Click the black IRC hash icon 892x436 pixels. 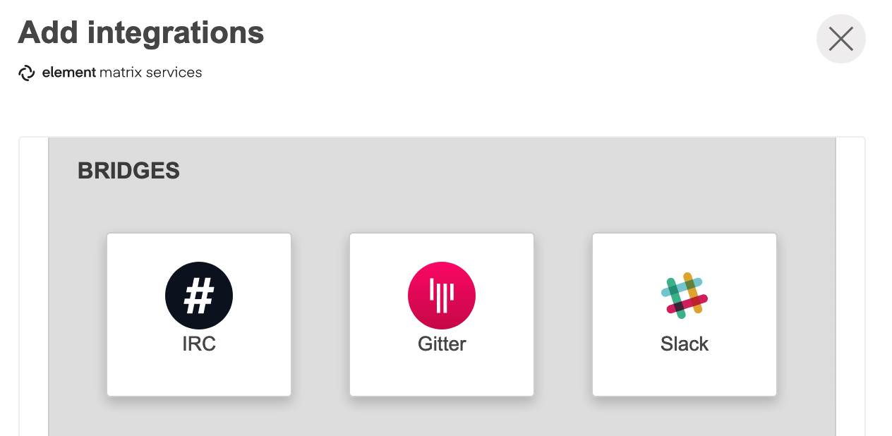pyautogui.click(x=199, y=296)
